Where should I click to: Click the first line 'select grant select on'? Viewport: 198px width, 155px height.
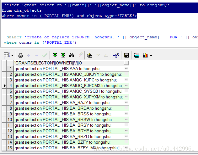click(x=87, y=5)
